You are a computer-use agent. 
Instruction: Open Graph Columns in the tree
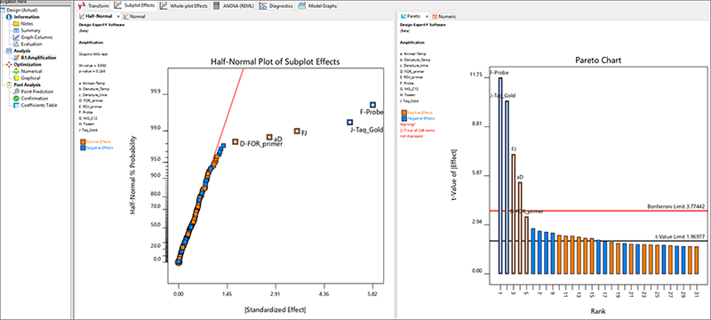(x=36, y=37)
